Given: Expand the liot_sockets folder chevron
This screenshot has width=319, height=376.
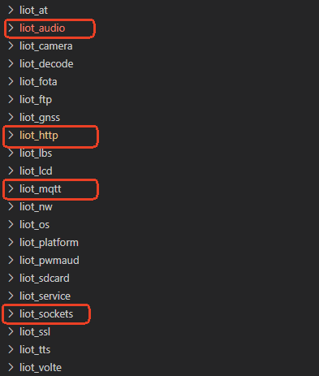Looking at the screenshot, I should pos(11,313).
